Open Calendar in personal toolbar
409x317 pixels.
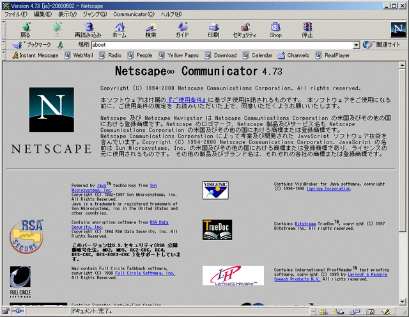[258, 56]
